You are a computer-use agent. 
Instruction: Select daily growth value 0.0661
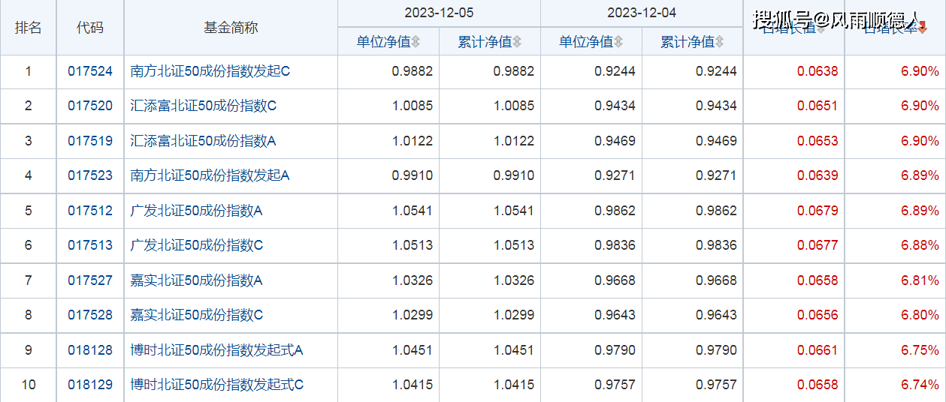tap(818, 350)
